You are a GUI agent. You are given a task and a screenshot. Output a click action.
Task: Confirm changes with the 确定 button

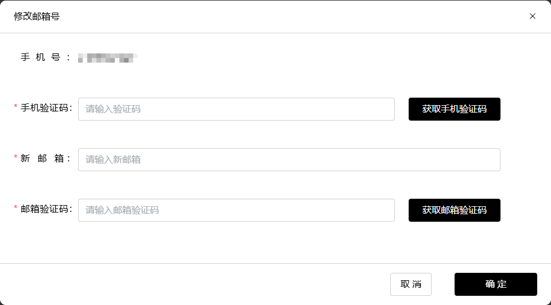click(x=495, y=284)
